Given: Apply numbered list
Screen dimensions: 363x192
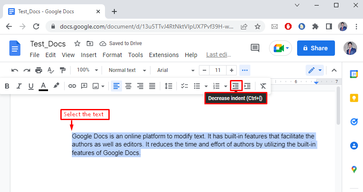Looking at the screenshot, I should tap(216, 86).
